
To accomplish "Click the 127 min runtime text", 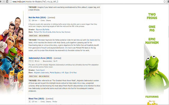I will [34, 102].
